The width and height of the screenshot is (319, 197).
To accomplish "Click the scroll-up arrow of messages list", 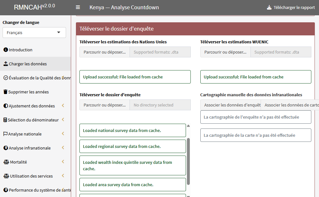I will click(189, 126).
